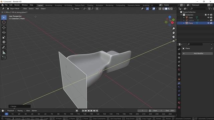This screenshot has width=214, height=120.
Task: Open the Keying dropdown
Action: tap(21, 111)
